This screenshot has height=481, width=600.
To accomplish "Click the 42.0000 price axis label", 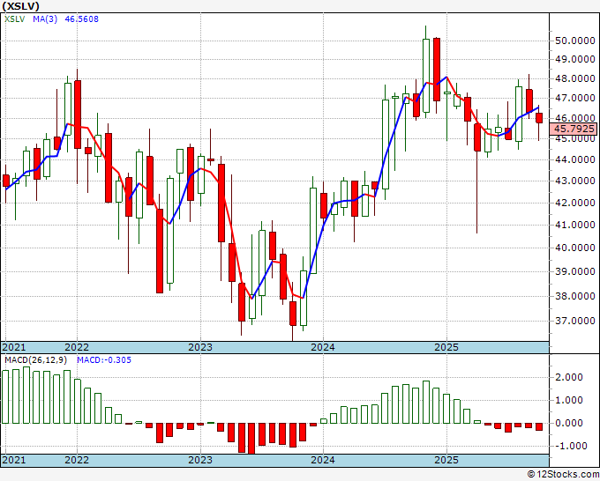I will pyautogui.click(x=574, y=203).
